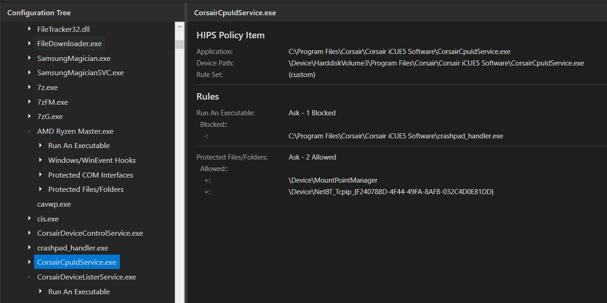Select crashpad_handler.exe in Configuration Tree
607x303 pixels.
pyautogui.click(x=72, y=248)
